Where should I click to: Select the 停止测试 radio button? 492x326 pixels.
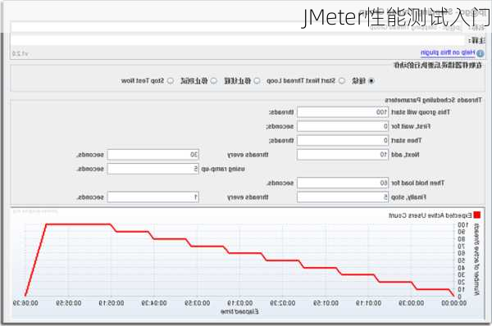coord(214,81)
